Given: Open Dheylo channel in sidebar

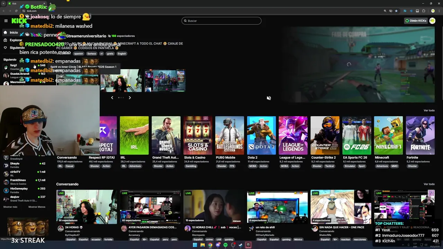Looking at the screenshot, I should (x=24, y=165).
